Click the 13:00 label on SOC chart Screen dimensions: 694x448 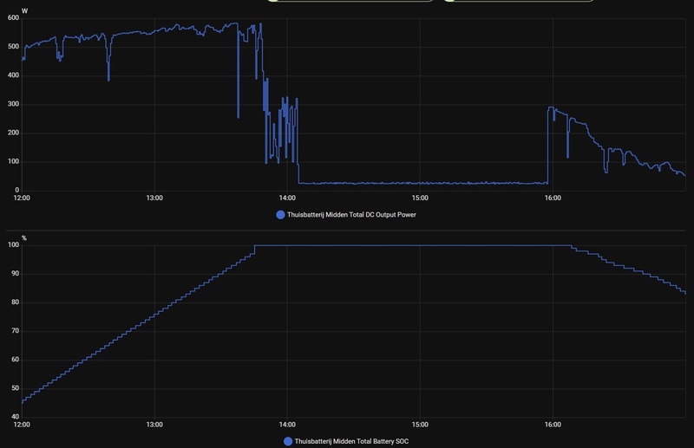tap(154, 425)
